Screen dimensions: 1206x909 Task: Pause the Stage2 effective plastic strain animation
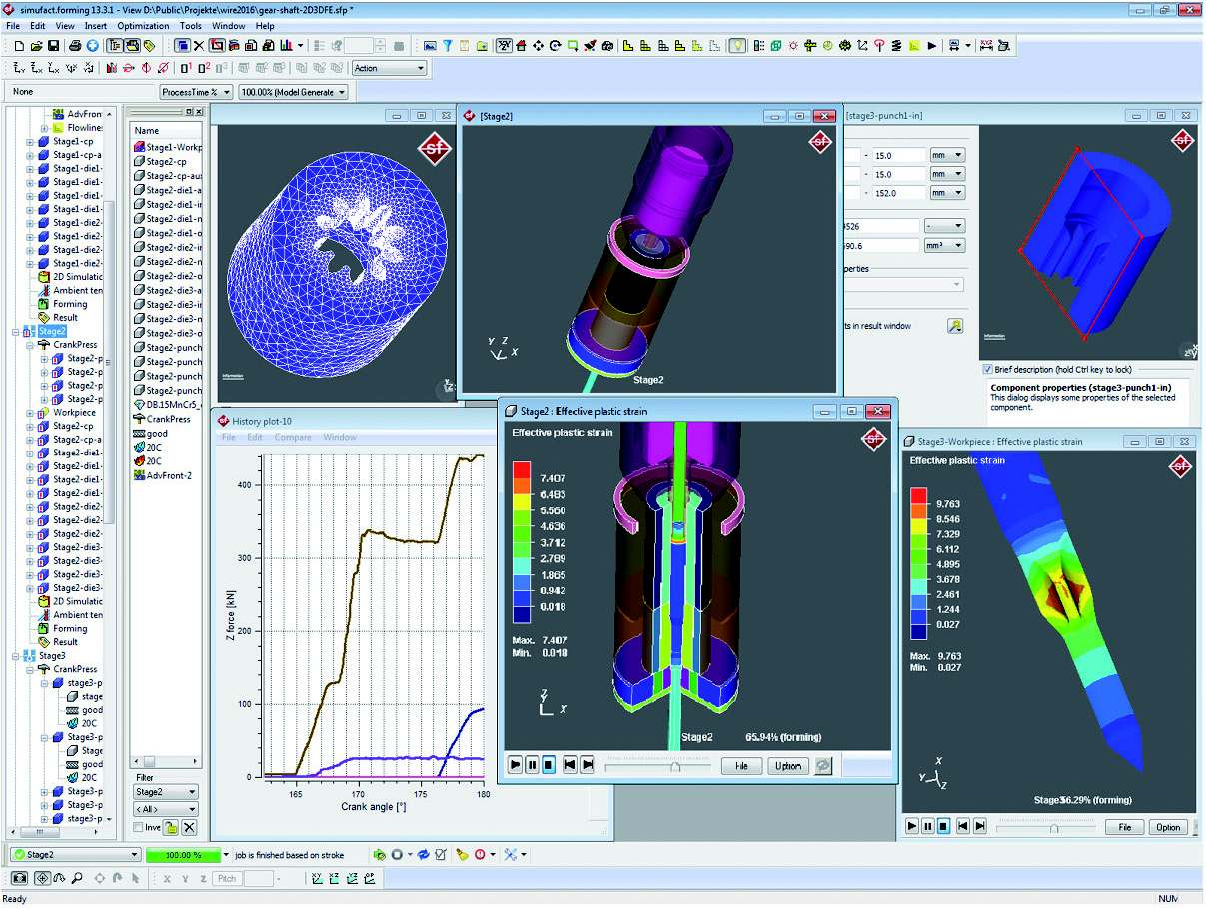pos(533,765)
